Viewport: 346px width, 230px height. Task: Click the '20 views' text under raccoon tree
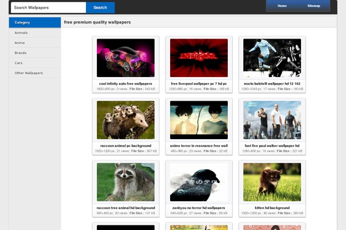[121, 213]
